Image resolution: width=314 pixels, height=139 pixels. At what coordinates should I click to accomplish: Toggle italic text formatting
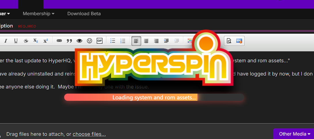coord(5,41)
